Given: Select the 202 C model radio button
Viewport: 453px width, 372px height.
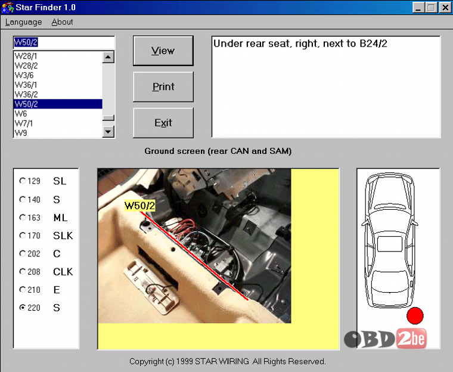Looking at the screenshot, I should pyautogui.click(x=23, y=253).
